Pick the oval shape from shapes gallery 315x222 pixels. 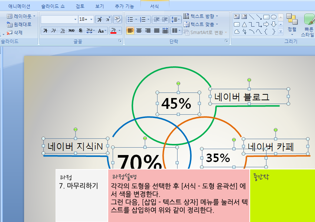273,17
